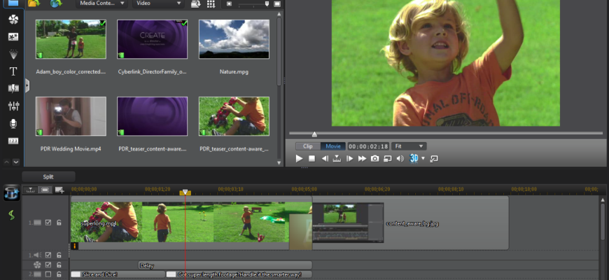Take a snapshot with the camera icon
This screenshot has height=280, width=609.
tap(374, 159)
